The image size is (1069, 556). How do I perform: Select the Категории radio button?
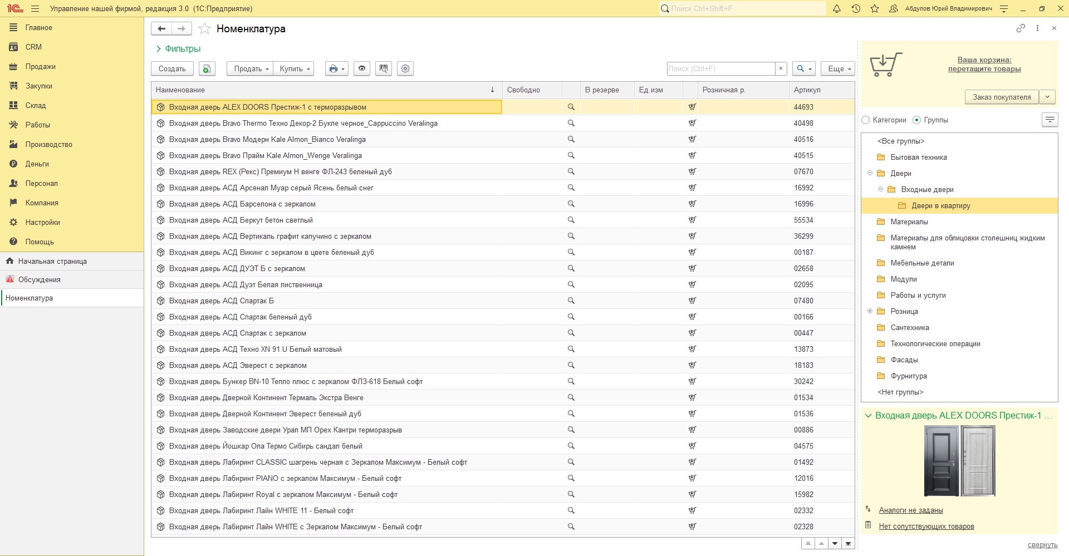[x=866, y=120]
